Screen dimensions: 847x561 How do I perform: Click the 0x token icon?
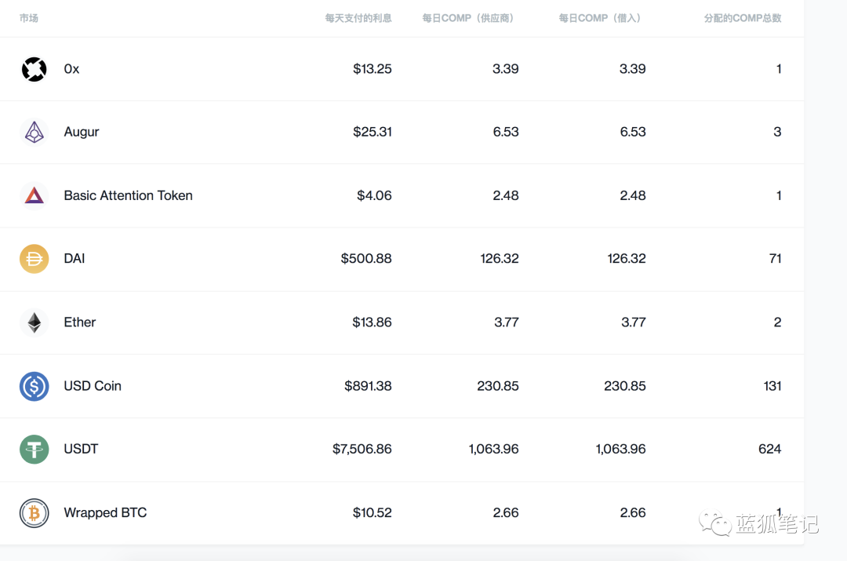pos(34,69)
